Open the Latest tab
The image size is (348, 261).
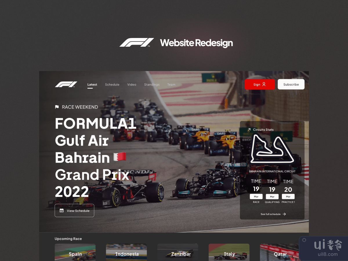(92, 85)
